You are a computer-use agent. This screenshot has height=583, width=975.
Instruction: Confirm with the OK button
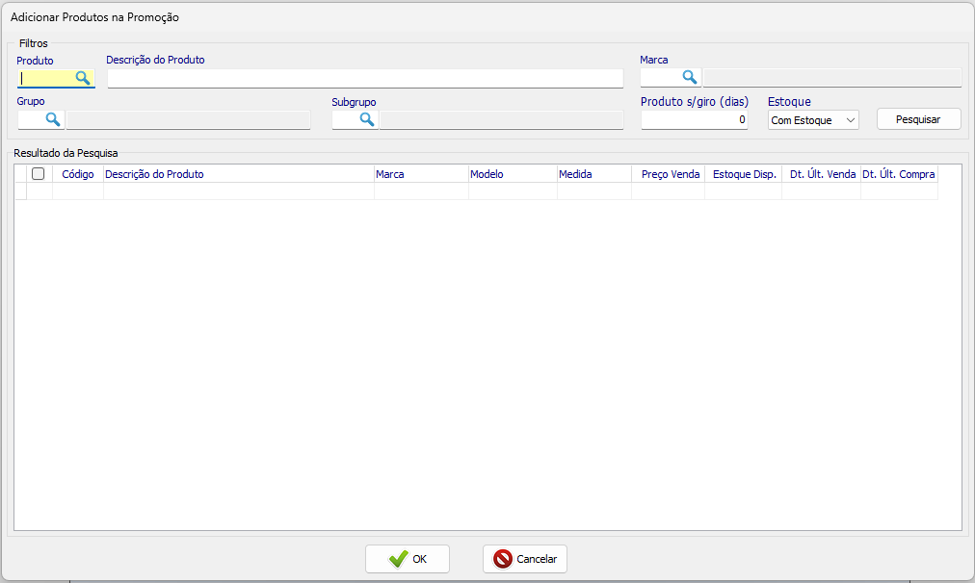point(408,559)
